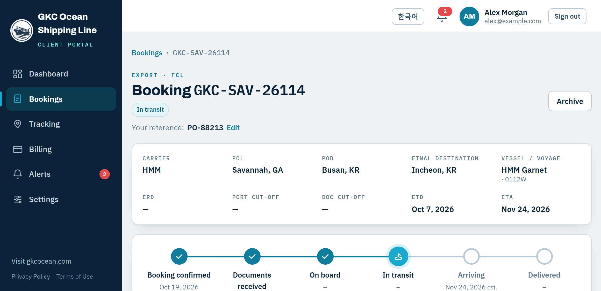The image size is (601, 291).
Task: Open the notification bell in header
Action: [x=442, y=17]
